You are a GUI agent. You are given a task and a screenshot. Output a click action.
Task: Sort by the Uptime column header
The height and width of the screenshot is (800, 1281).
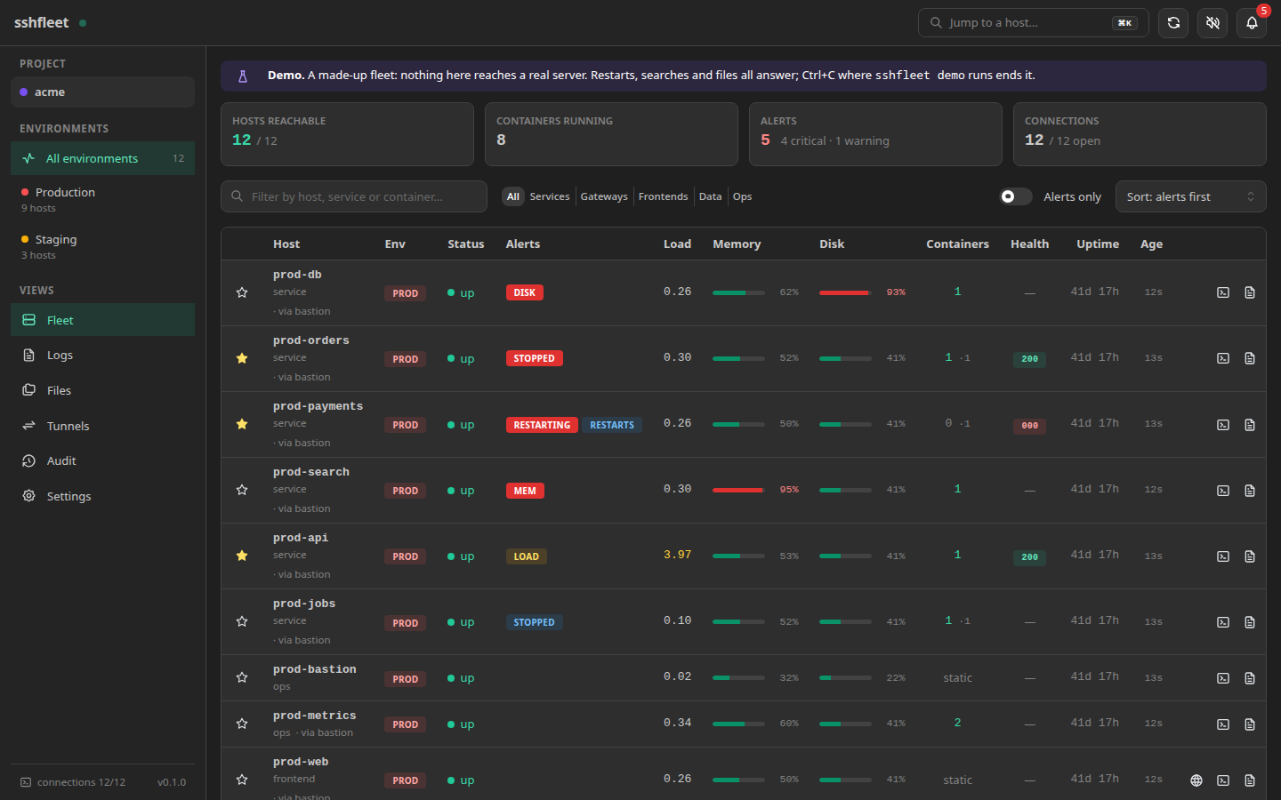point(1098,244)
